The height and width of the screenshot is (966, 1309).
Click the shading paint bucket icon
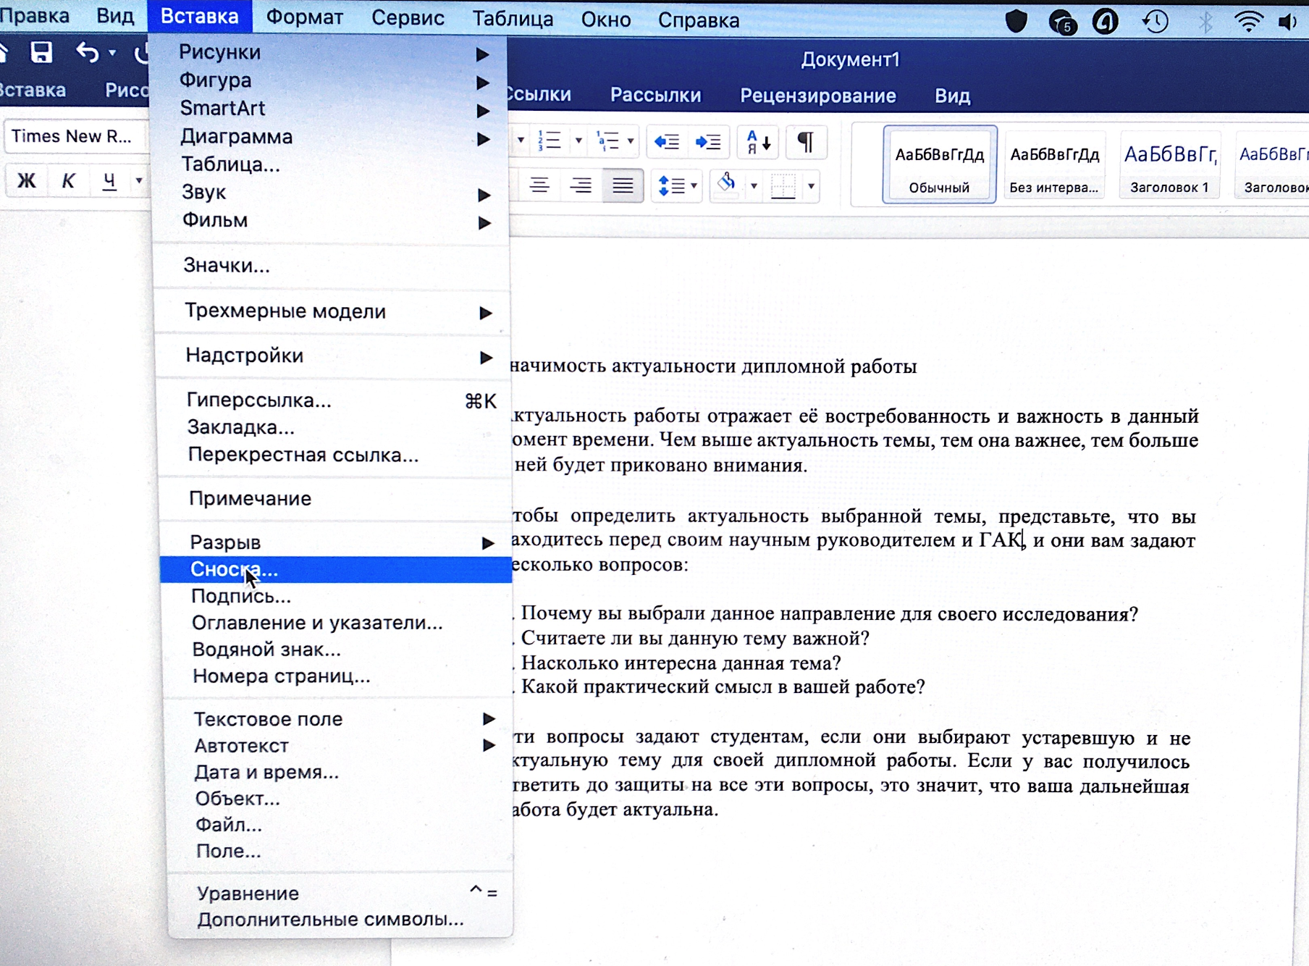tap(727, 184)
